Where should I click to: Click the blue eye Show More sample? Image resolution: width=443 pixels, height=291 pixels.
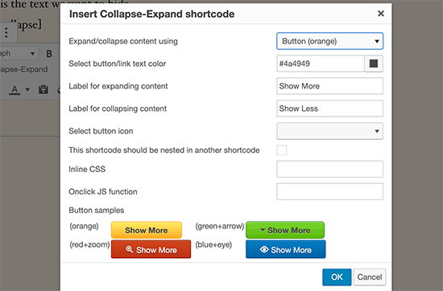285,249
